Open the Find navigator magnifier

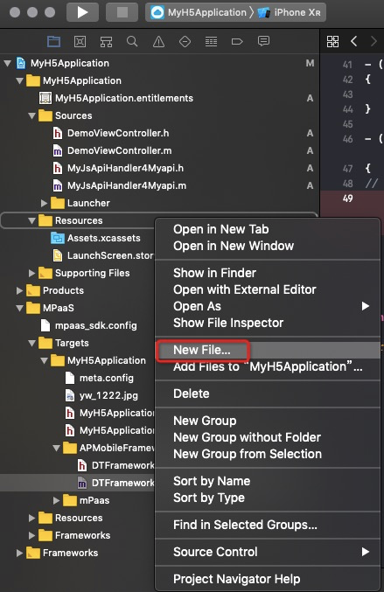tap(132, 41)
